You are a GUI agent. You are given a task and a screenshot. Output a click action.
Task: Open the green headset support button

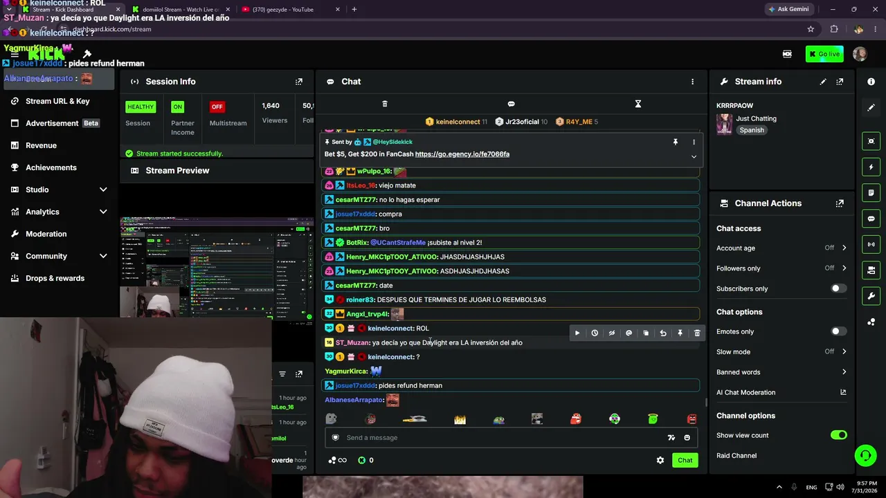click(865, 455)
